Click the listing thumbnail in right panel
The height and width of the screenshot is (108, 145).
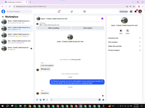click(x=124, y=20)
